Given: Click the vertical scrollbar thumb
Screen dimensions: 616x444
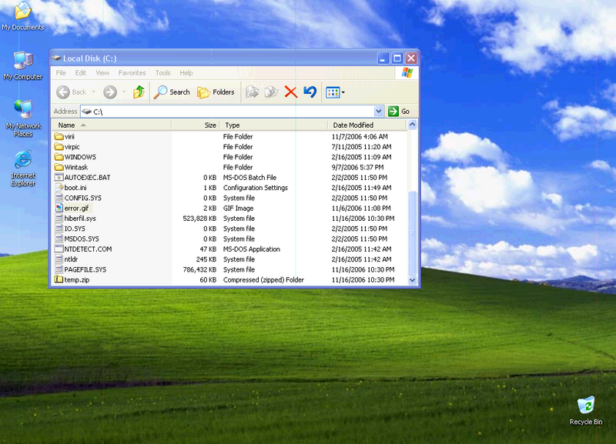Looking at the screenshot, I should (x=412, y=232).
